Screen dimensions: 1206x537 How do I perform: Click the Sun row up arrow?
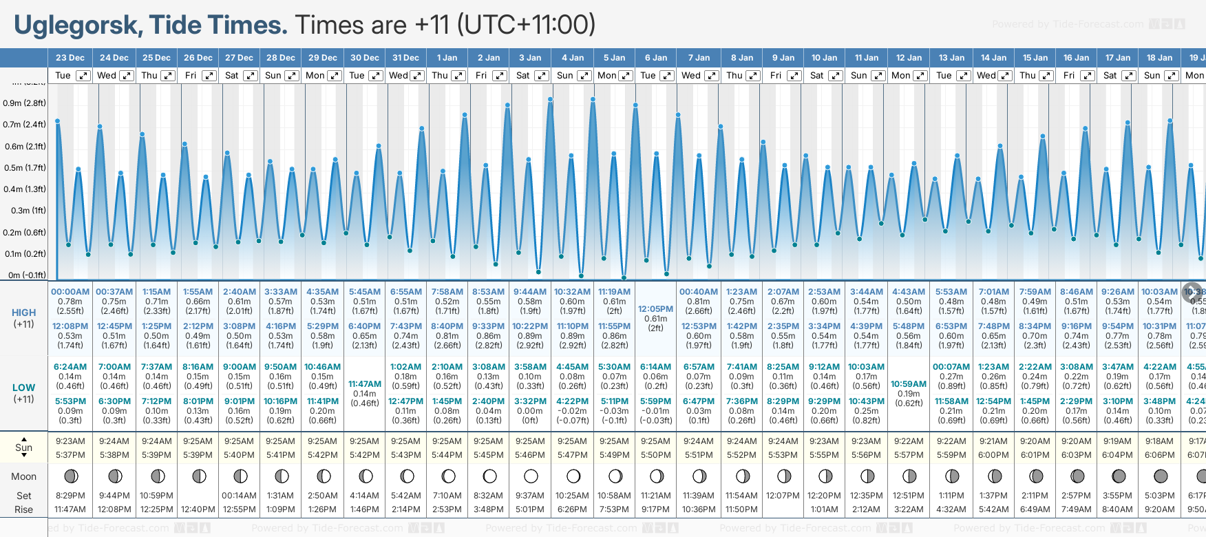click(x=24, y=439)
